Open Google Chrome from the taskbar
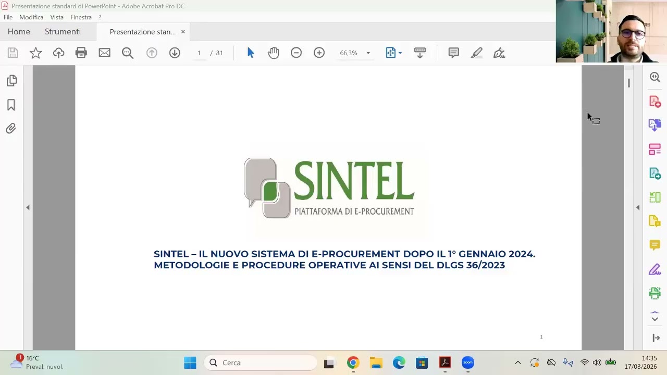Image resolution: width=667 pixels, height=375 pixels. pos(353,362)
